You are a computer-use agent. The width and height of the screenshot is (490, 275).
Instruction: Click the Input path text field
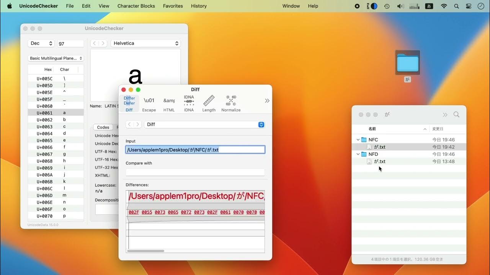[195, 150]
